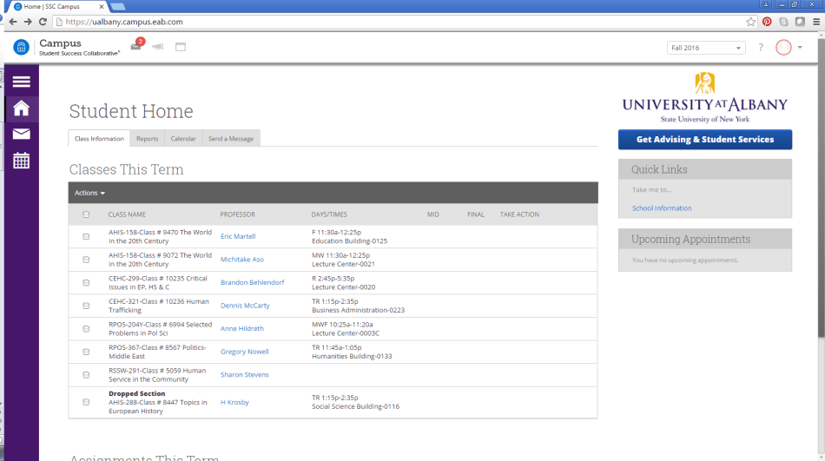Click the help question mark icon

[x=761, y=48]
